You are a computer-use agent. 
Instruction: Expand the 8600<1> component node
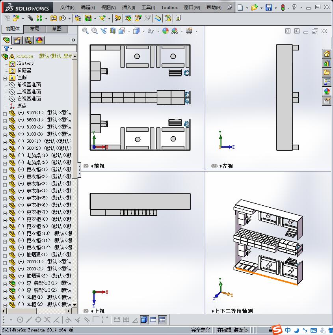[5, 121]
